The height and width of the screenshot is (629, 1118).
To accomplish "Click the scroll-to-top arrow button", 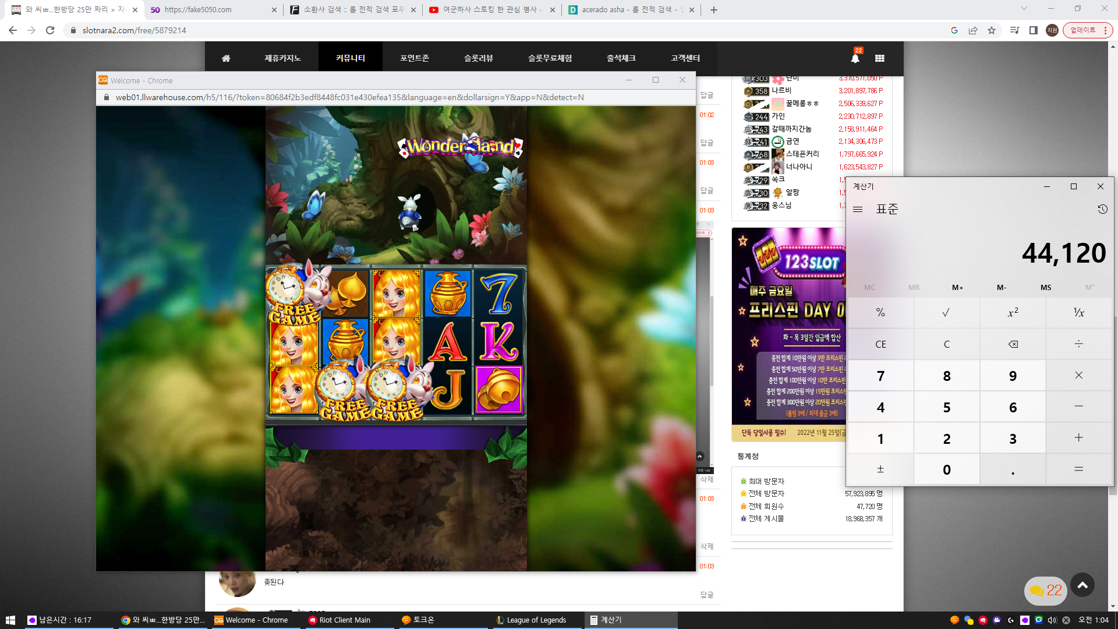I will click(x=1082, y=585).
